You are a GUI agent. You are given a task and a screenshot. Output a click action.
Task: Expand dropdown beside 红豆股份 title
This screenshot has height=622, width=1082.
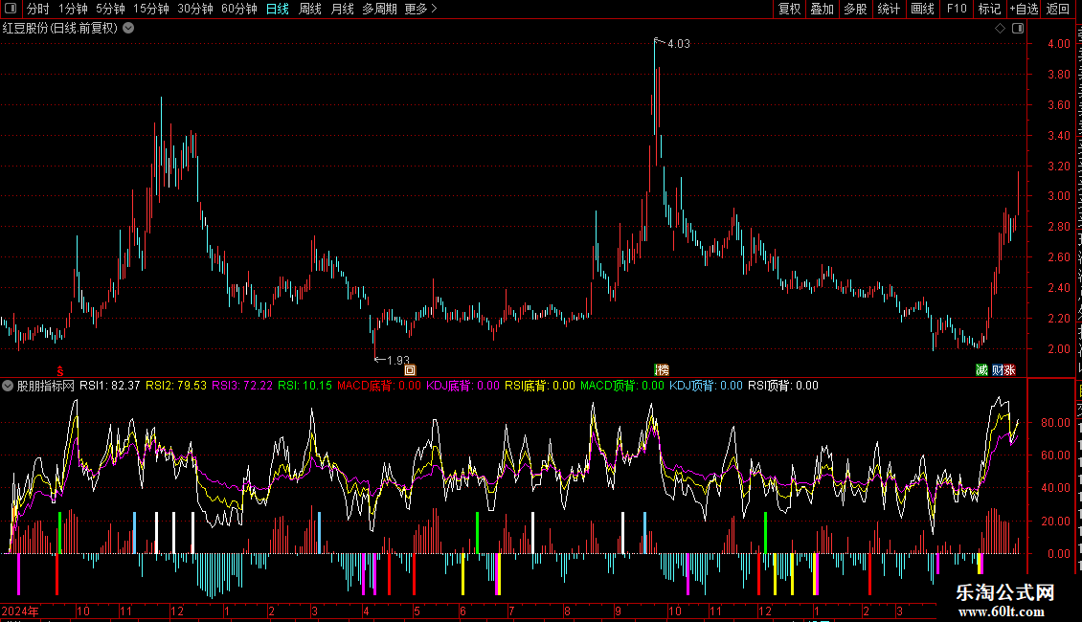pos(128,29)
